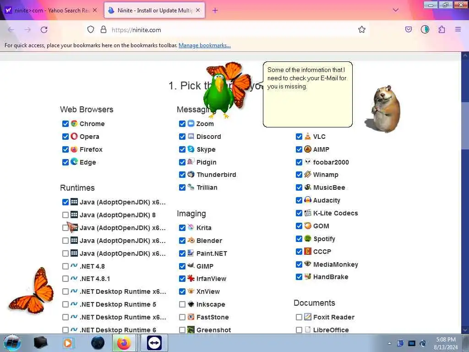Uncheck the Trillian checkbox

(x=182, y=187)
